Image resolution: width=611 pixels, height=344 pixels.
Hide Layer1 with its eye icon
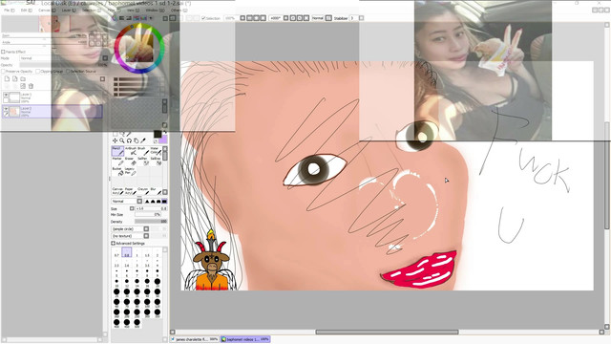pos(6,95)
